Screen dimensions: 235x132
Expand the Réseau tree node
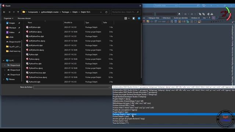4,79
